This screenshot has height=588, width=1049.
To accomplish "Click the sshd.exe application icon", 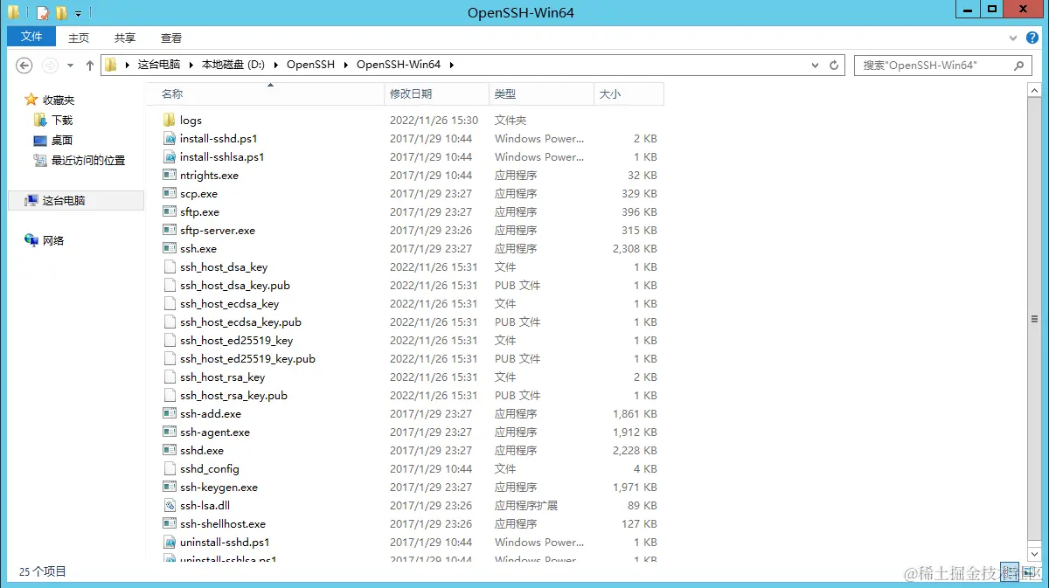I will (170, 451).
